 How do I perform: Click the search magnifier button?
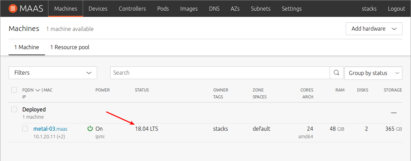pyautogui.click(x=336, y=73)
